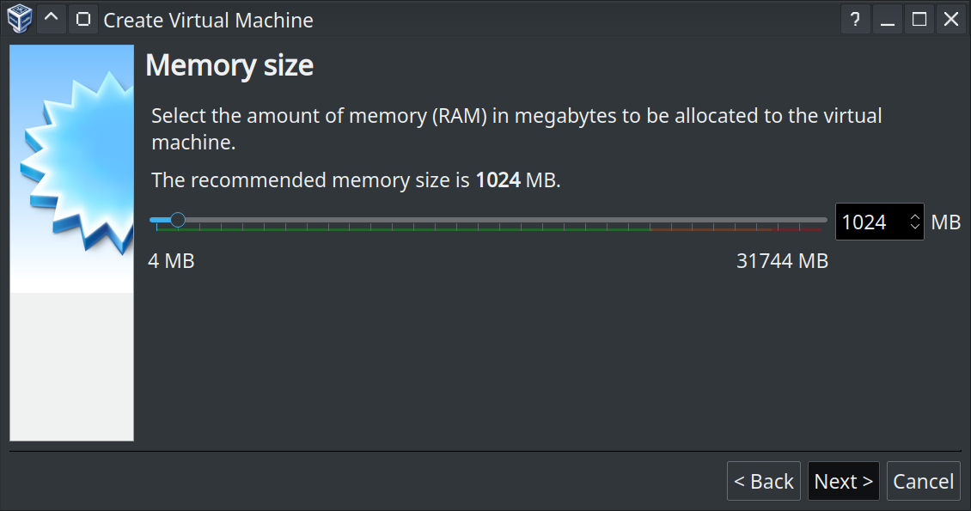
Task: Click the Create Virtual Machine title text
Action: tap(208, 20)
